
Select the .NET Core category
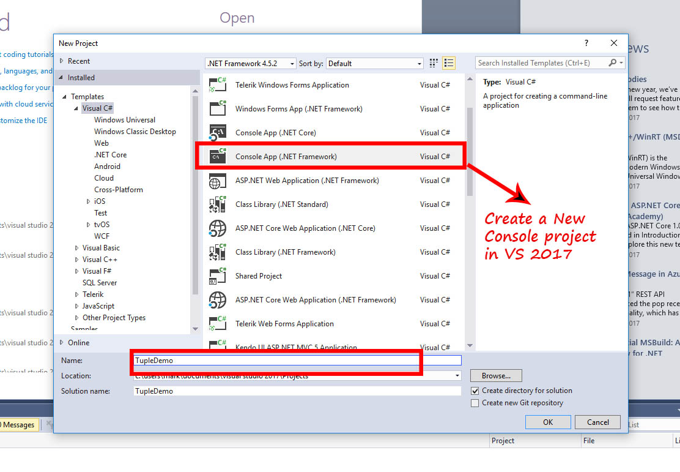pyautogui.click(x=110, y=155)
